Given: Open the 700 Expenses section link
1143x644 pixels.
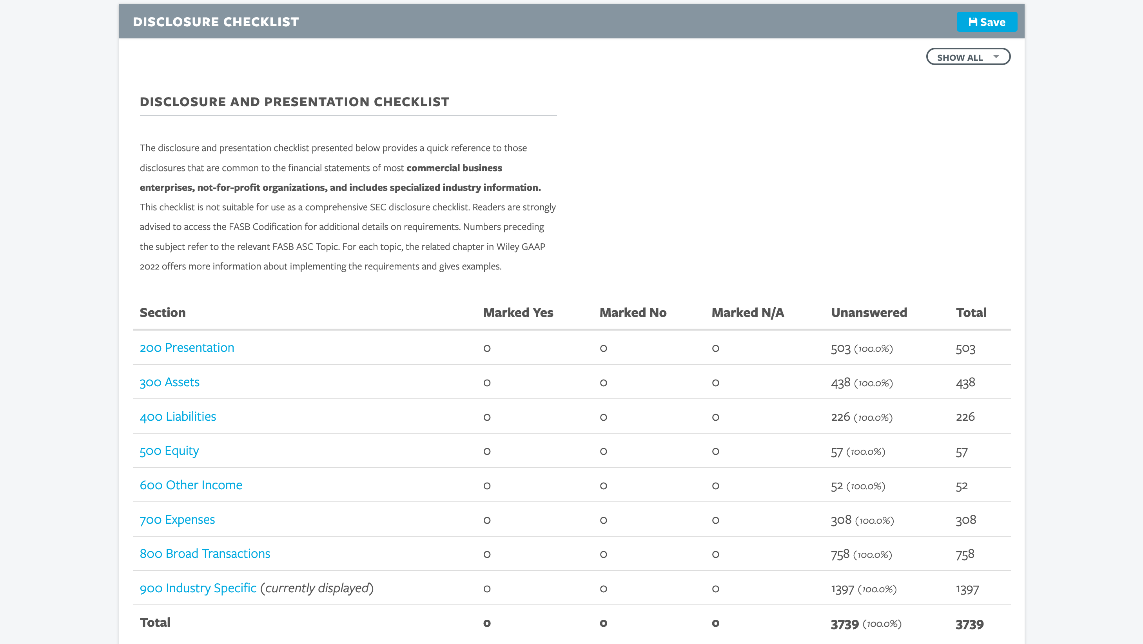Looking at the screenshot, I should tap(177, 519).
